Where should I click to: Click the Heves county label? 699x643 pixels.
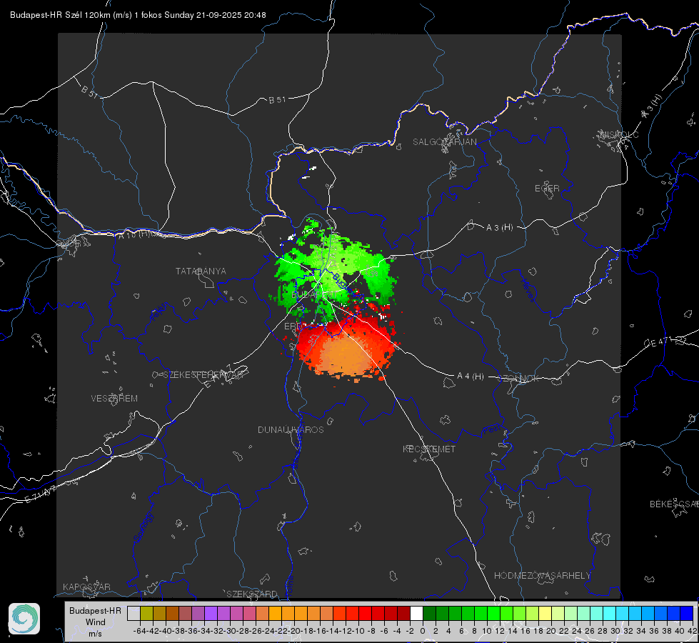point(528,290)
